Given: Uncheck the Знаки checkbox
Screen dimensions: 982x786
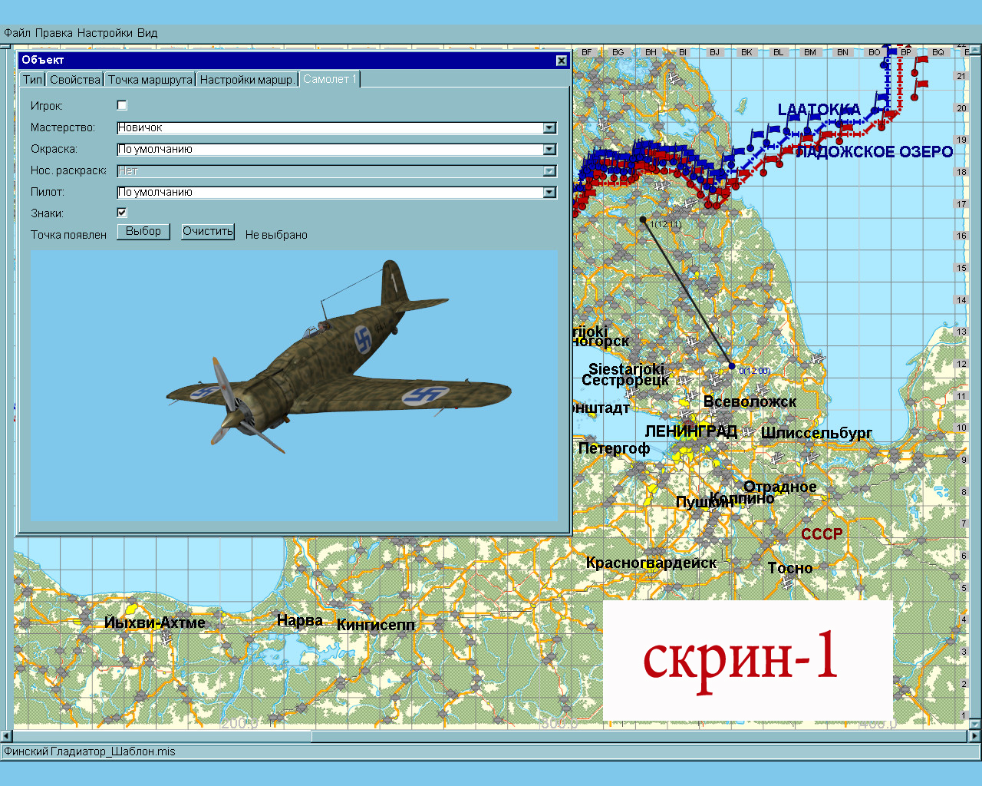Looking at the screenshot, I should coord(122,213).
